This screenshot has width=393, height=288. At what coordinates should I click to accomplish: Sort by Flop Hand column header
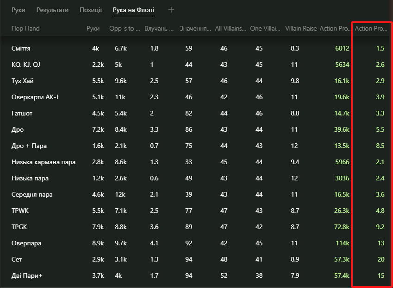tap(25, 29)
